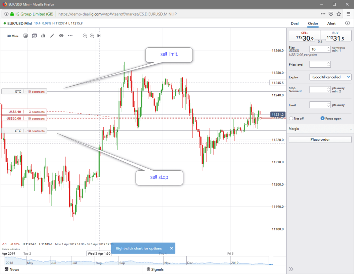This screenshot has height=274, width=354.
Task: Click the SELL price button
Action: (x=304, y=36)
